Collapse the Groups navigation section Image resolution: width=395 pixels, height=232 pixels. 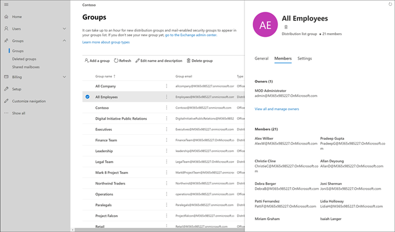point(64,41)
